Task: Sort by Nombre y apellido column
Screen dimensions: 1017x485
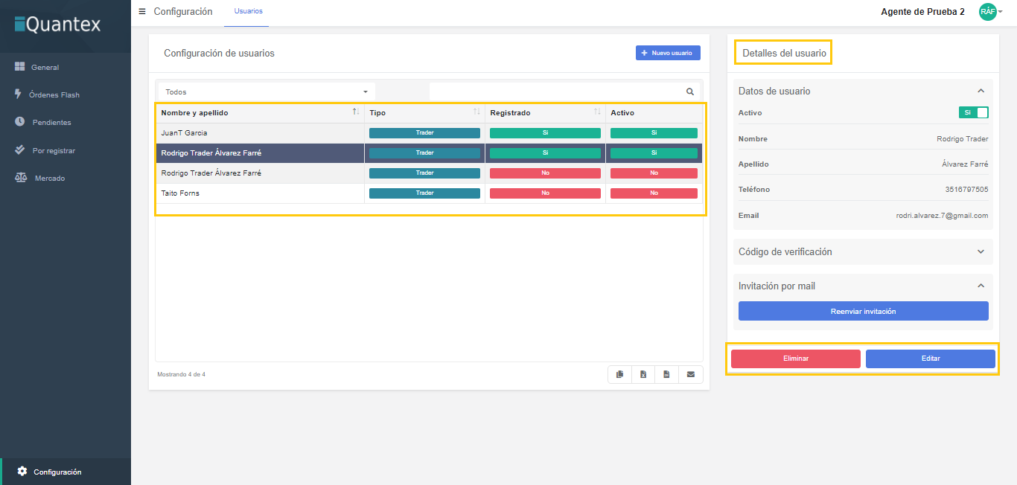Action: tap(356, 112)
